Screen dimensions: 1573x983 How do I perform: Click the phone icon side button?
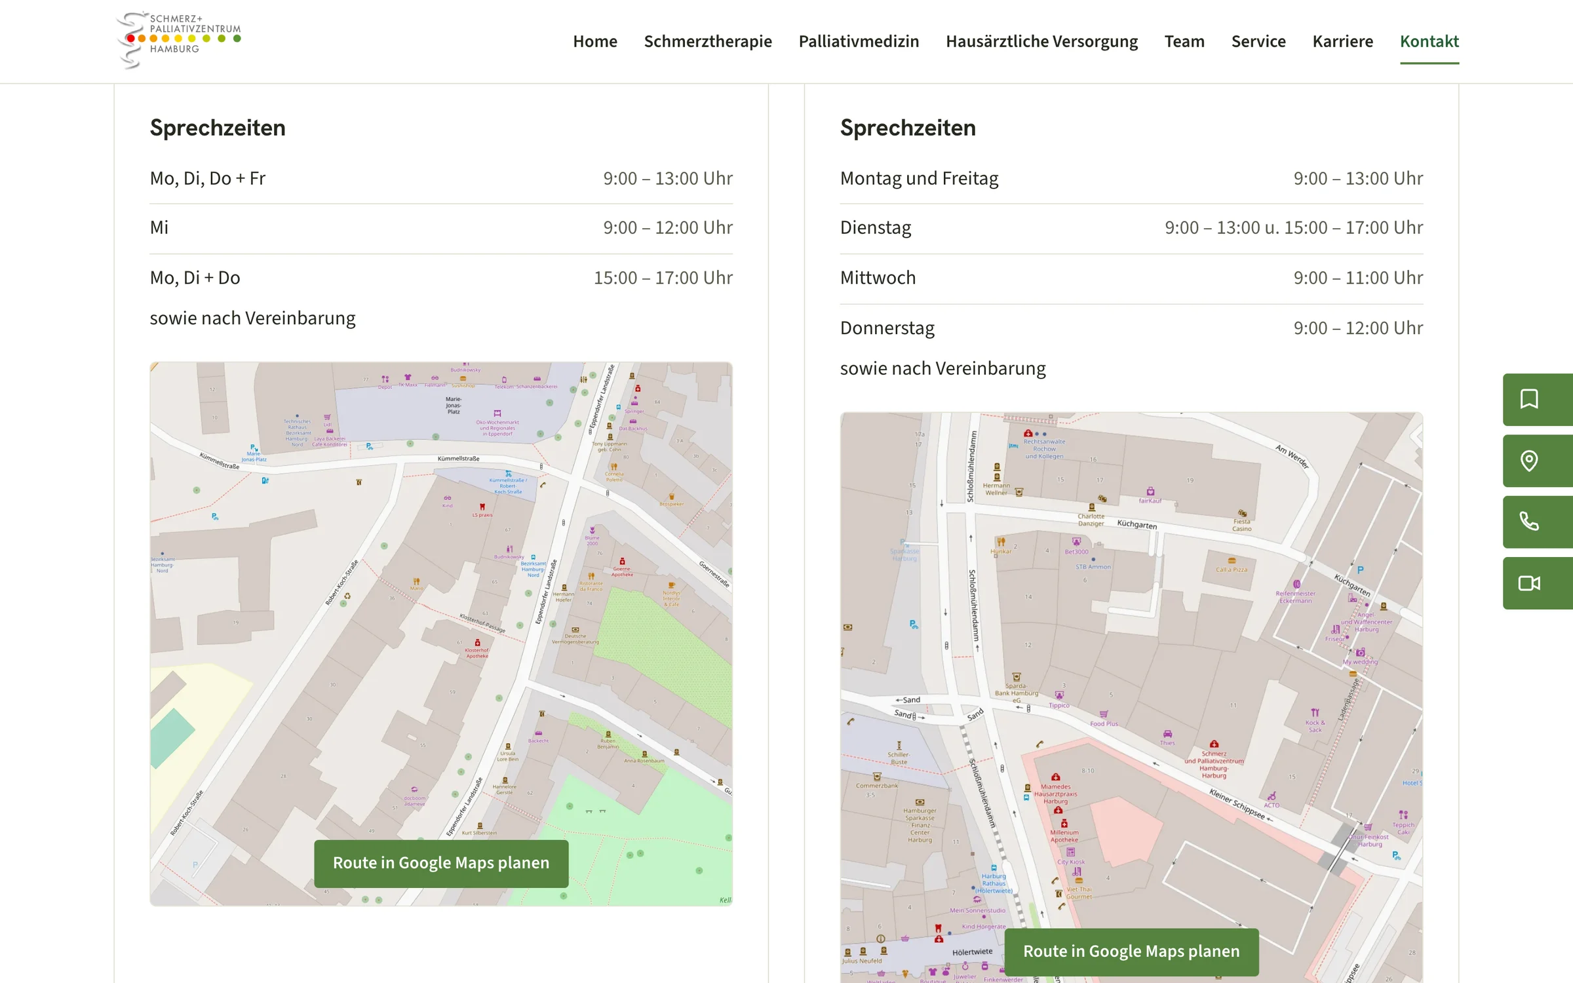pos(1538,522)
